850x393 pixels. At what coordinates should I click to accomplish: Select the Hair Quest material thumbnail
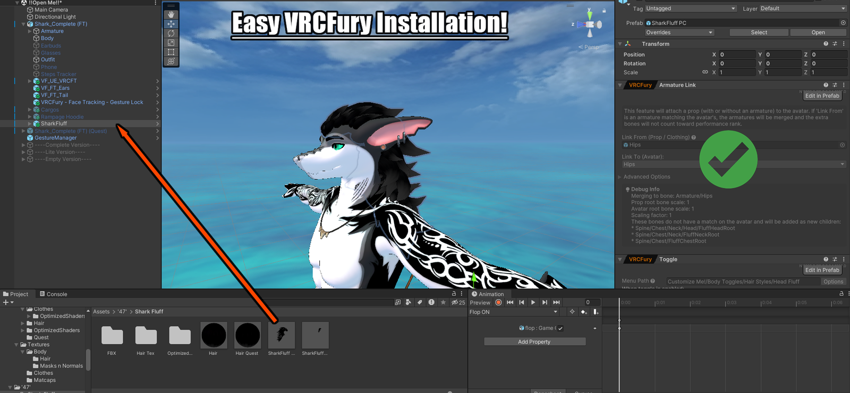(247, 335)
